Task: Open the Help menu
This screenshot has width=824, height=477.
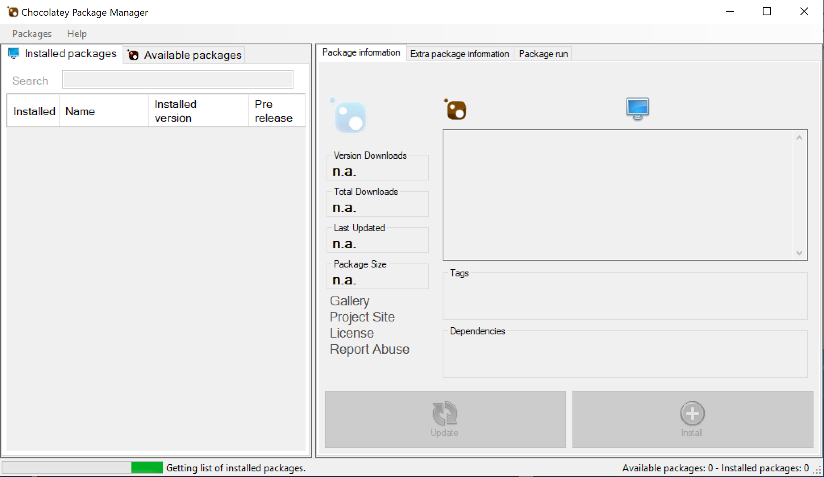Action: (77, 34)
